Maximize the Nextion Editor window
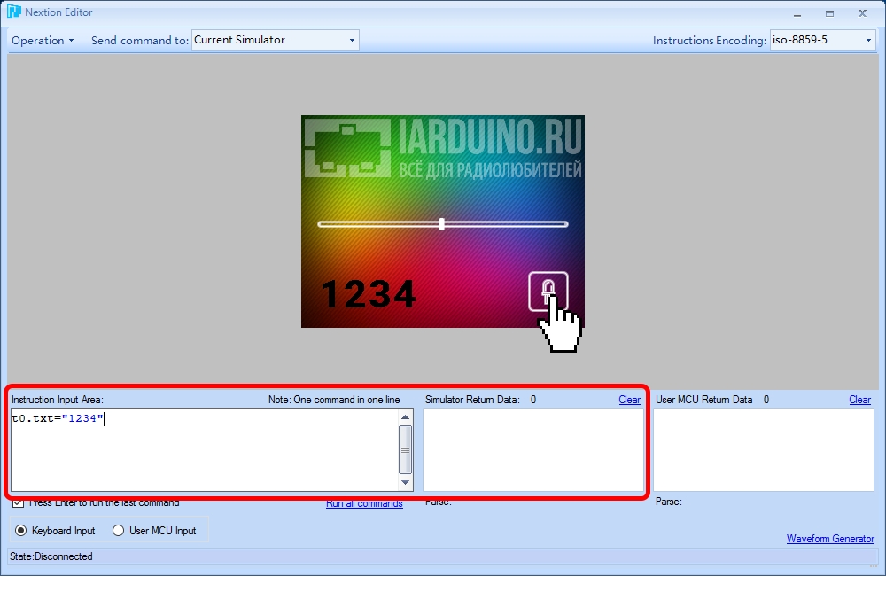886x607 pixels. [829, 13]
